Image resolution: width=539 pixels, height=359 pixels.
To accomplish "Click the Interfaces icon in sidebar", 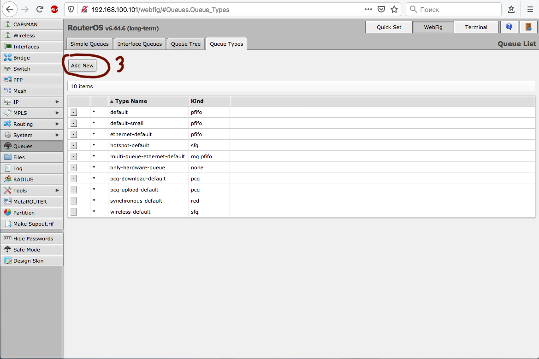I will click(x=7, y=47).
